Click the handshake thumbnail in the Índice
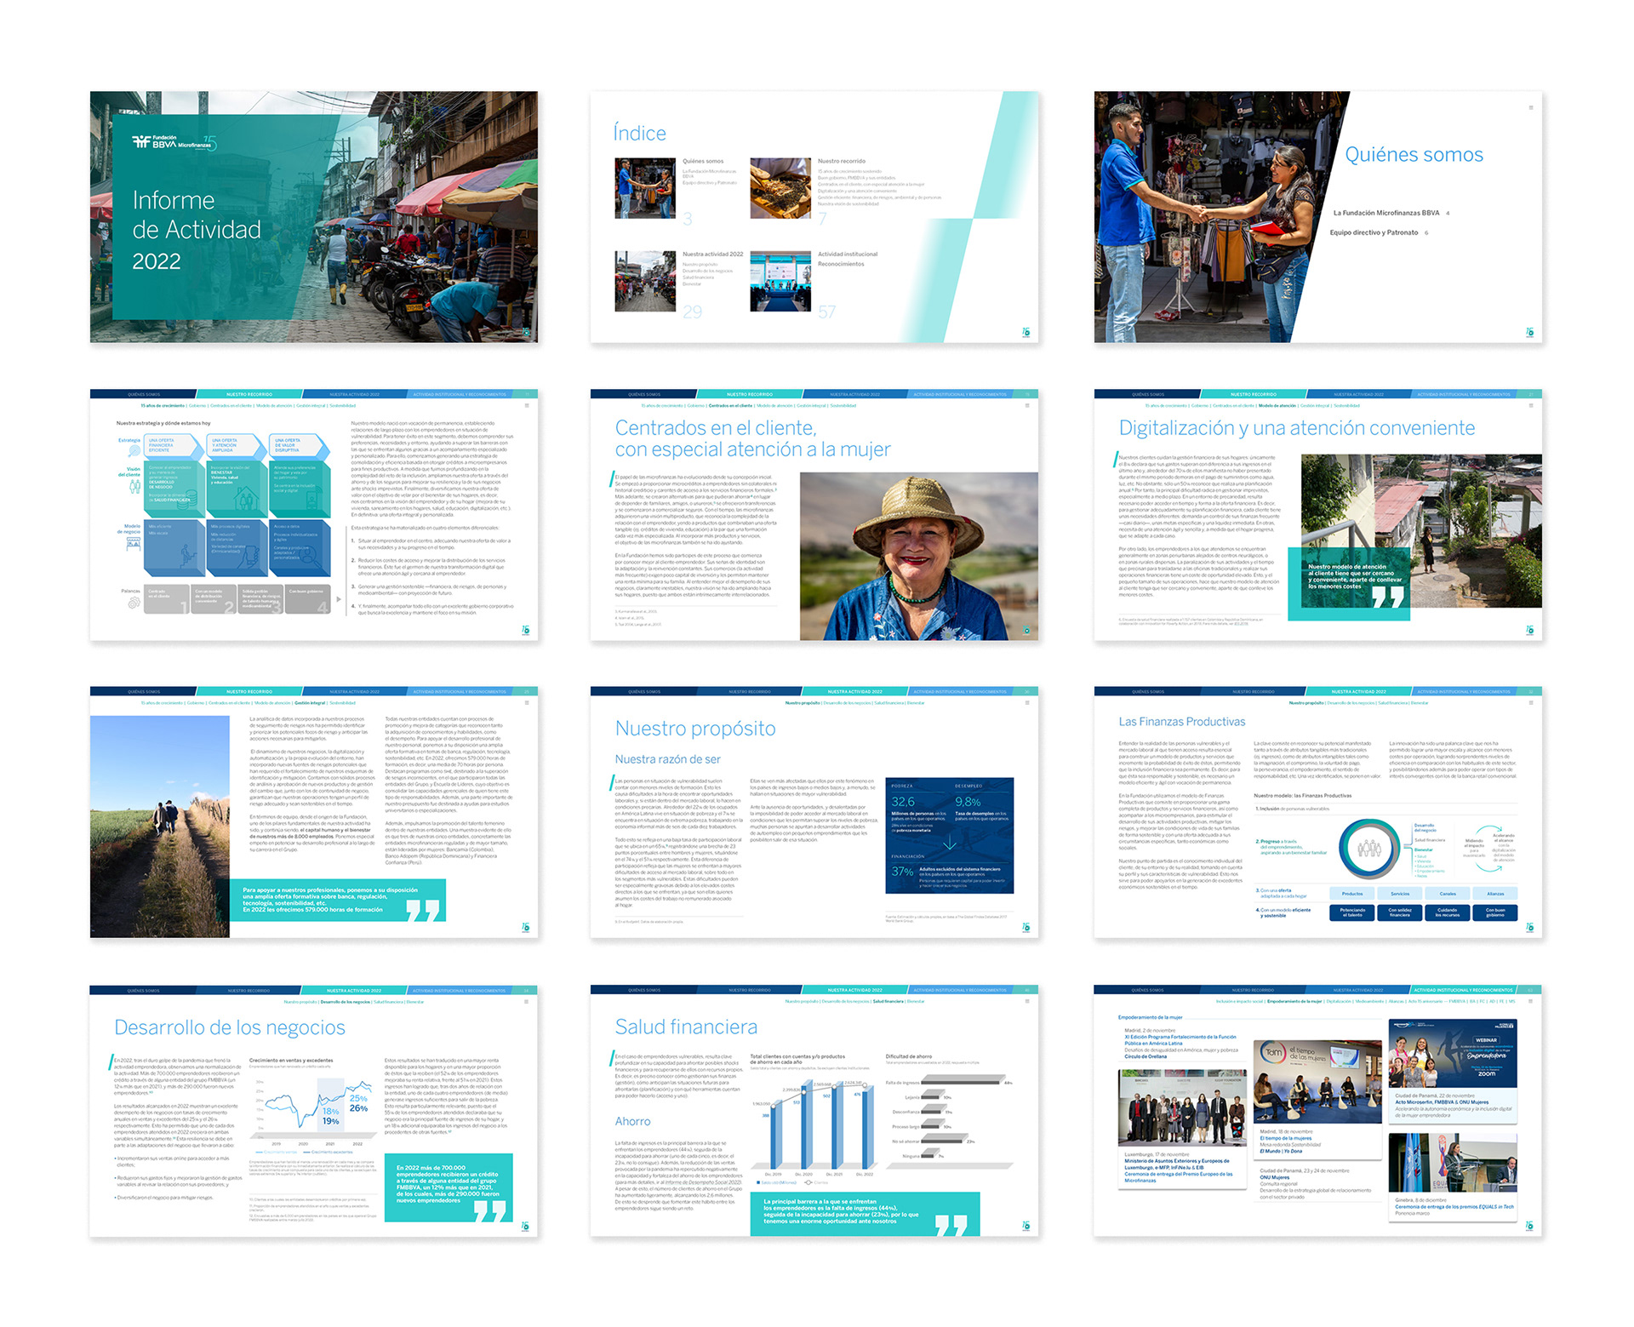The height and width of the screenshot is (1327, 1634). (644, 188)
